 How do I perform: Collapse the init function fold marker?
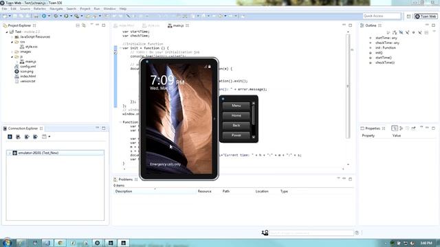tap(120, 48)
